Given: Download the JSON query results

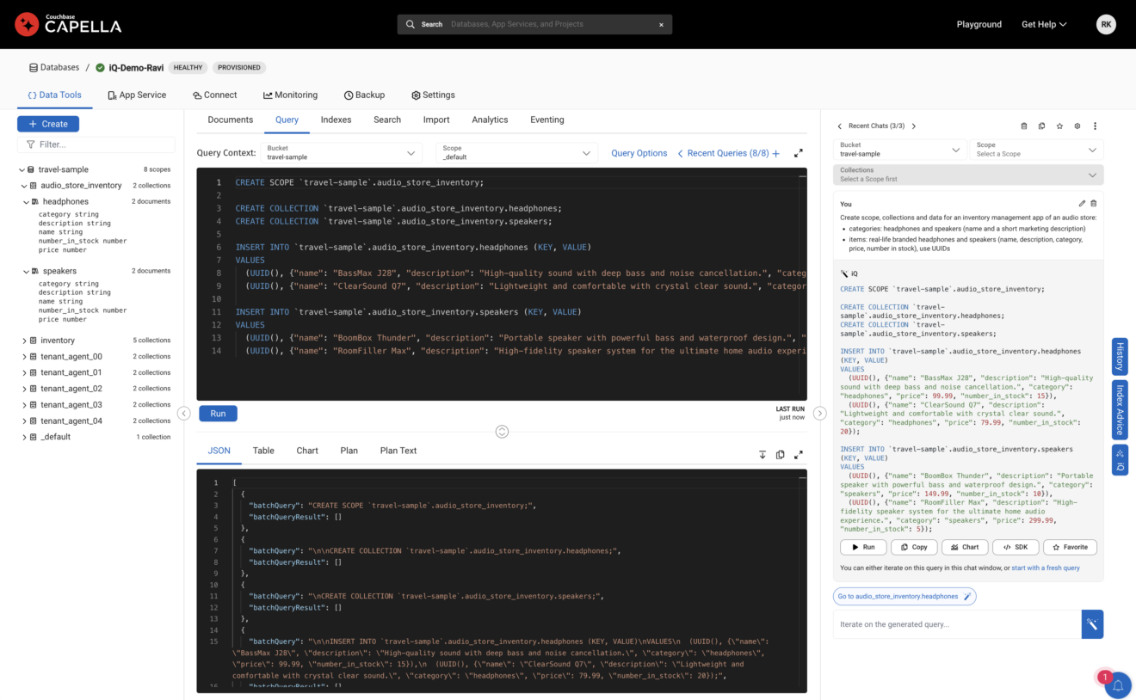Looking at the screenshot, I should coord(762,454).
